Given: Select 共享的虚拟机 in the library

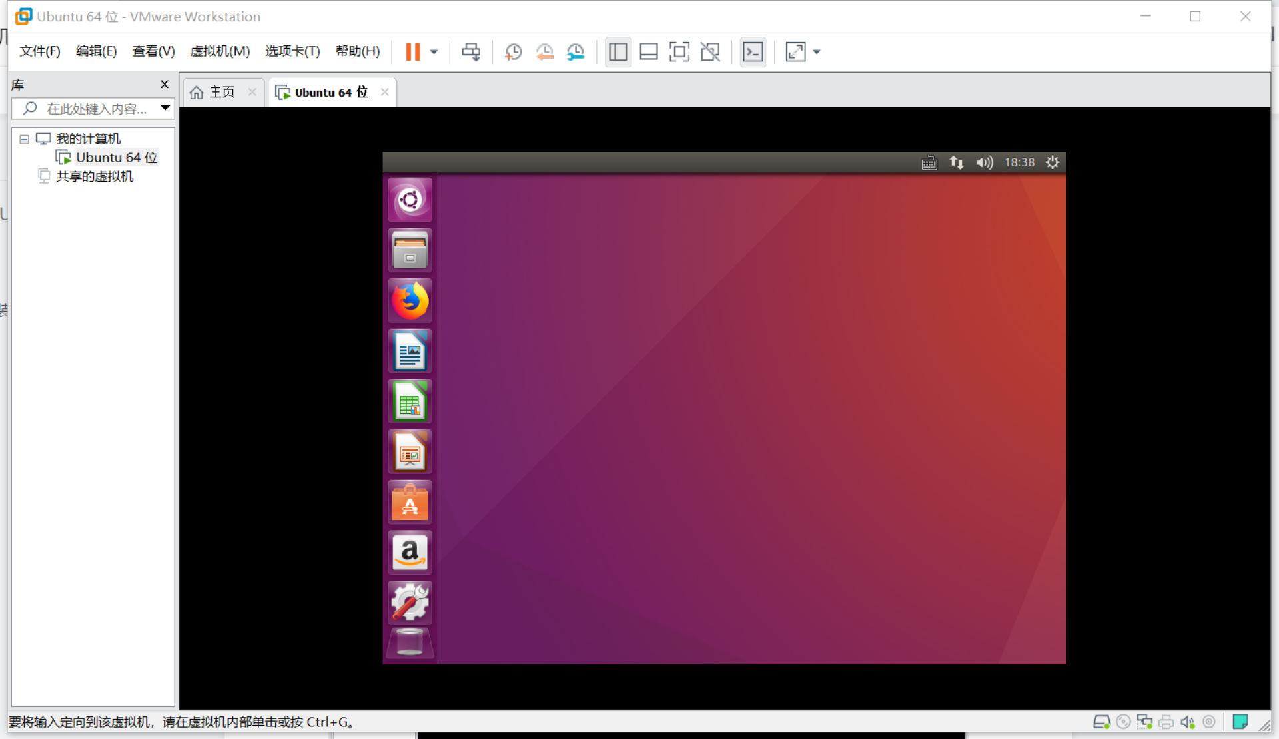Looking at the screenshot, I should click(94, 176).
